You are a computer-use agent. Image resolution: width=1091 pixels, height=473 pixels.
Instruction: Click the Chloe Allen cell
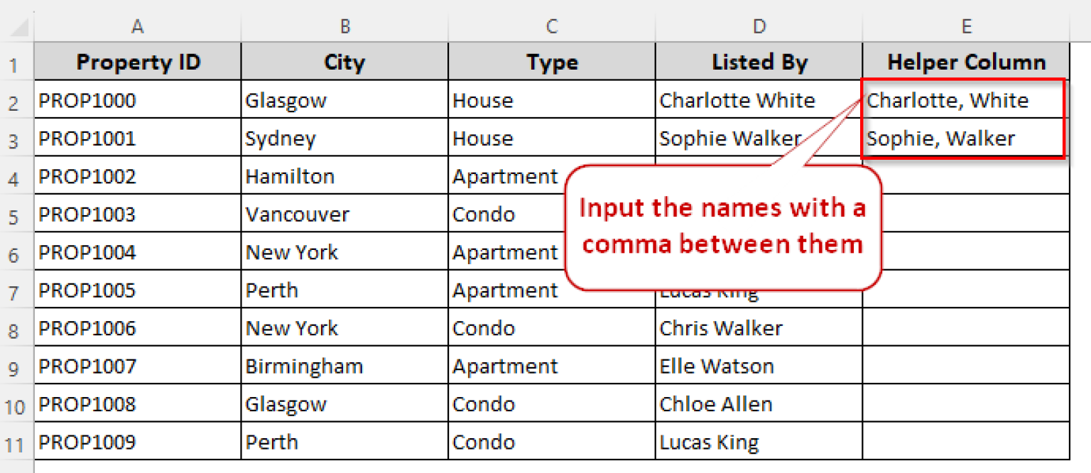tap(759, 405)
